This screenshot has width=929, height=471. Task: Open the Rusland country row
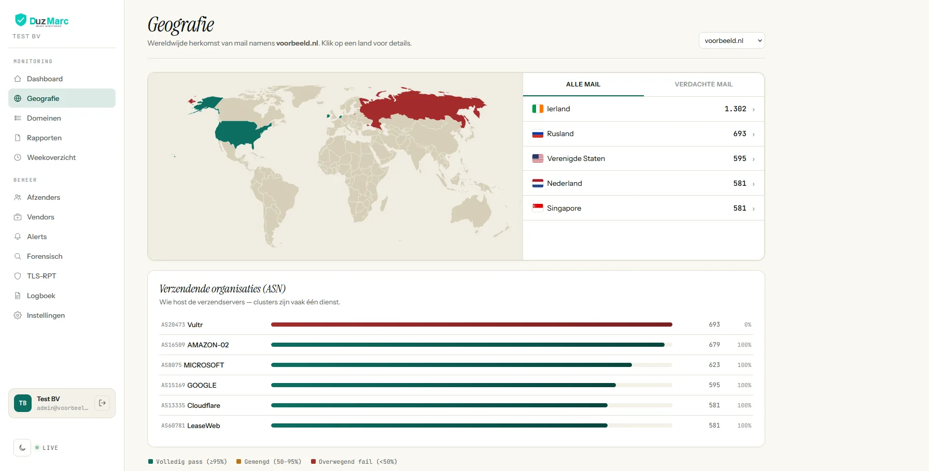click(643, 134)
